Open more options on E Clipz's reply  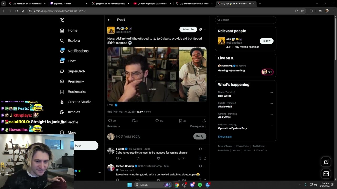click(x=205, y=149)
